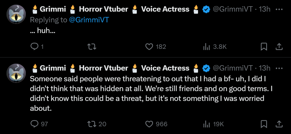
Task: Bookmark the tweet about having a bf
Action: 264,124
